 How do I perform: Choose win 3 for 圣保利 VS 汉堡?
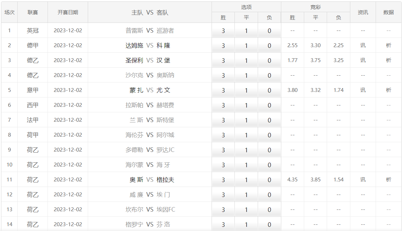pos(223,60)
